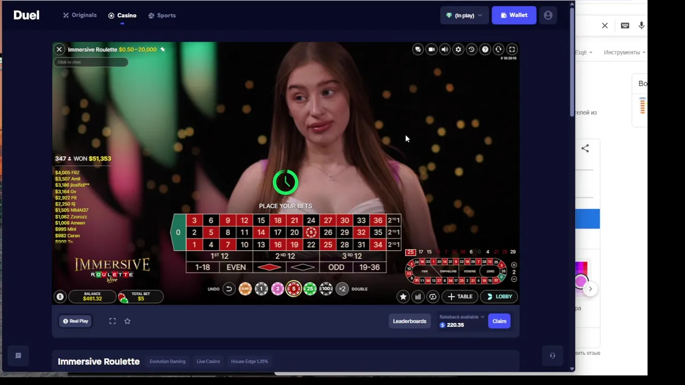Open site chat icon in bottom-left corner

pyautogui.click(x=18, y=356)
